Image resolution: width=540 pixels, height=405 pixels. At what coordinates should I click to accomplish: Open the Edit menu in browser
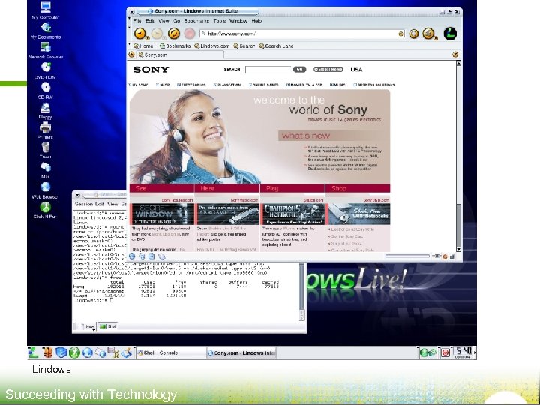click(149, 21)
